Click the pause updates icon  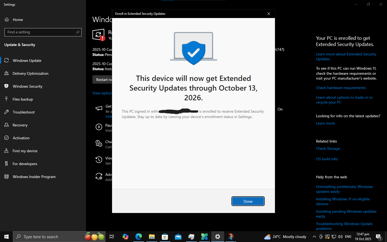pyautogui.click(x=99, y=127)
